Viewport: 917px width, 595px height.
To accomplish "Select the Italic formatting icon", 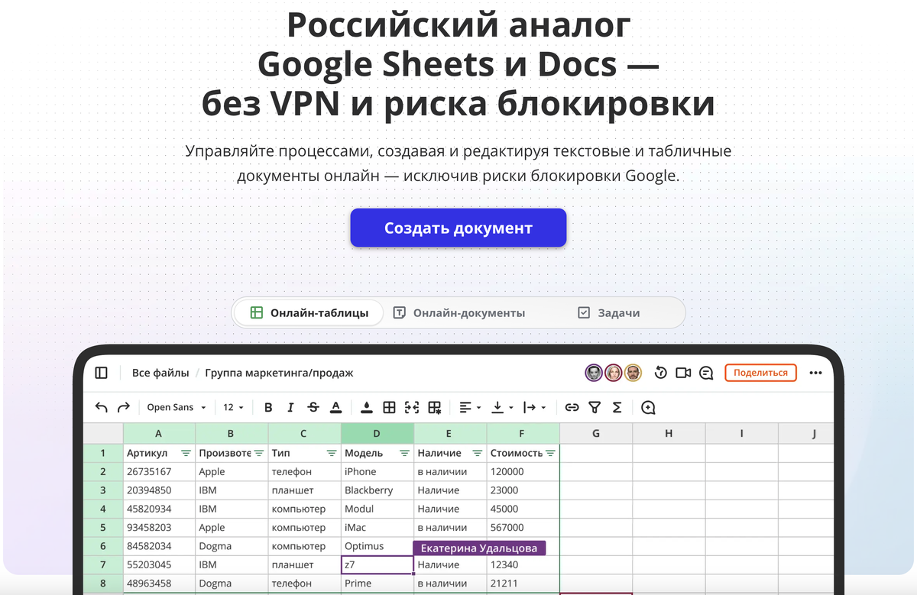I will coord(290,407).
